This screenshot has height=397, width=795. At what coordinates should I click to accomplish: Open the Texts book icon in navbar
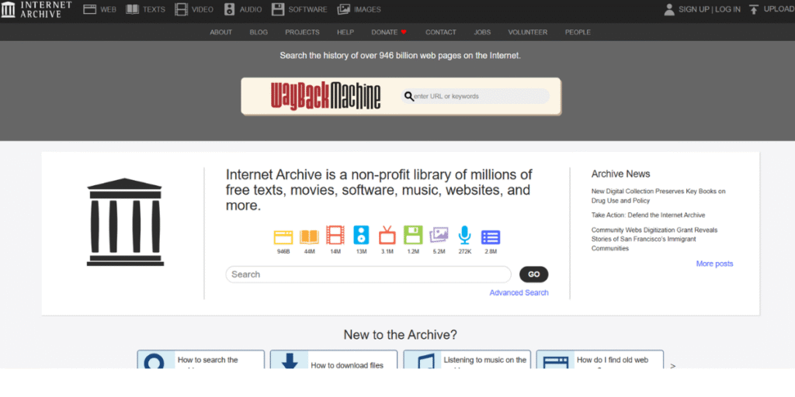(x=132, y=9)
